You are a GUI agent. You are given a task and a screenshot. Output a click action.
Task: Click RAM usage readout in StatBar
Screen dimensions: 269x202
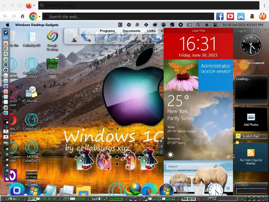[74, 199]
